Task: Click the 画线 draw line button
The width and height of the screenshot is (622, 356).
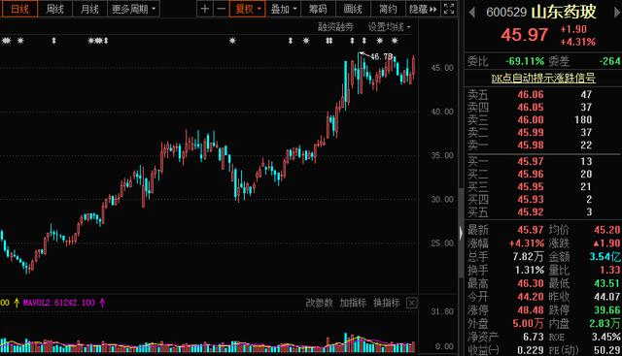Action: (353, 9)
